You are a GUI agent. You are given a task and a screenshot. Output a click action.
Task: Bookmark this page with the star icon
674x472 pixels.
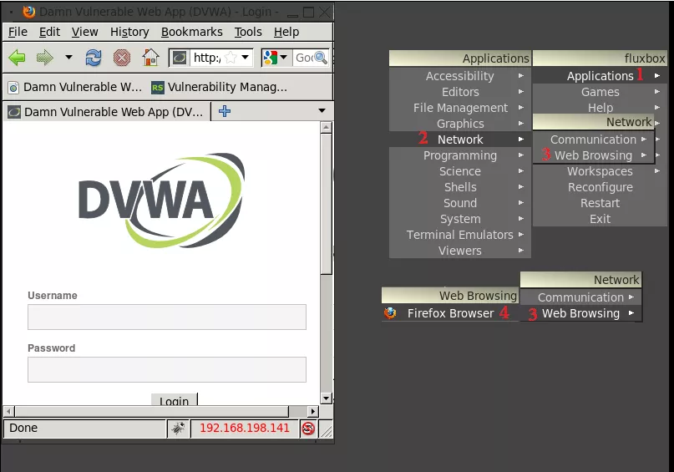pos(231,58)
